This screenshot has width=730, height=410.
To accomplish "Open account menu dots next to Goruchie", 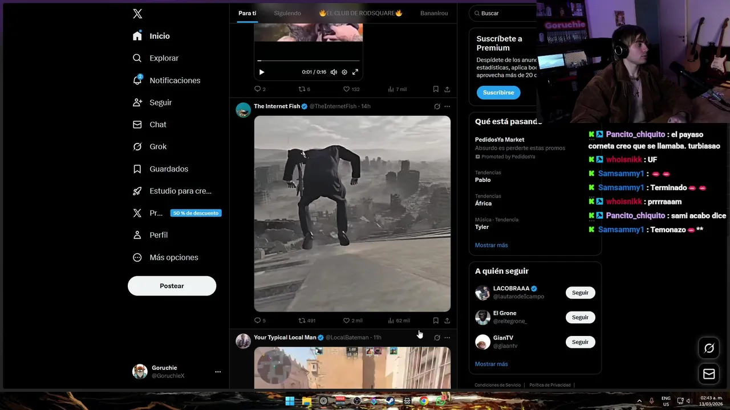I will click(218, 372).
